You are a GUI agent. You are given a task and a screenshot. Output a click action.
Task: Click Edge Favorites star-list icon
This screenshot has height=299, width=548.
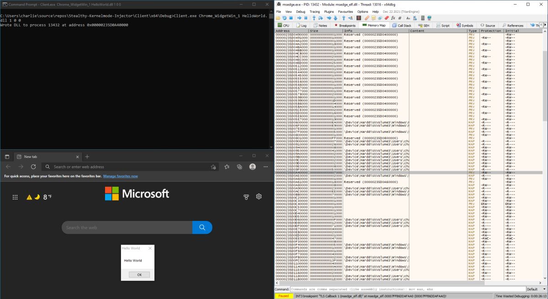(227, 167)
